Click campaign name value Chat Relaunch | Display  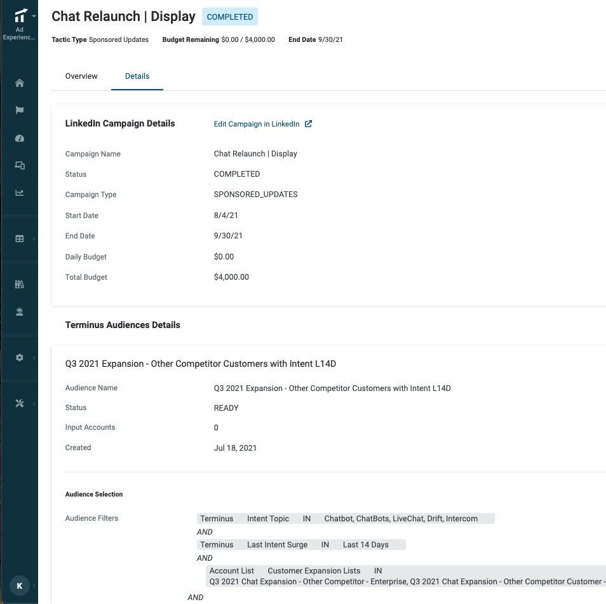(255, 154)
